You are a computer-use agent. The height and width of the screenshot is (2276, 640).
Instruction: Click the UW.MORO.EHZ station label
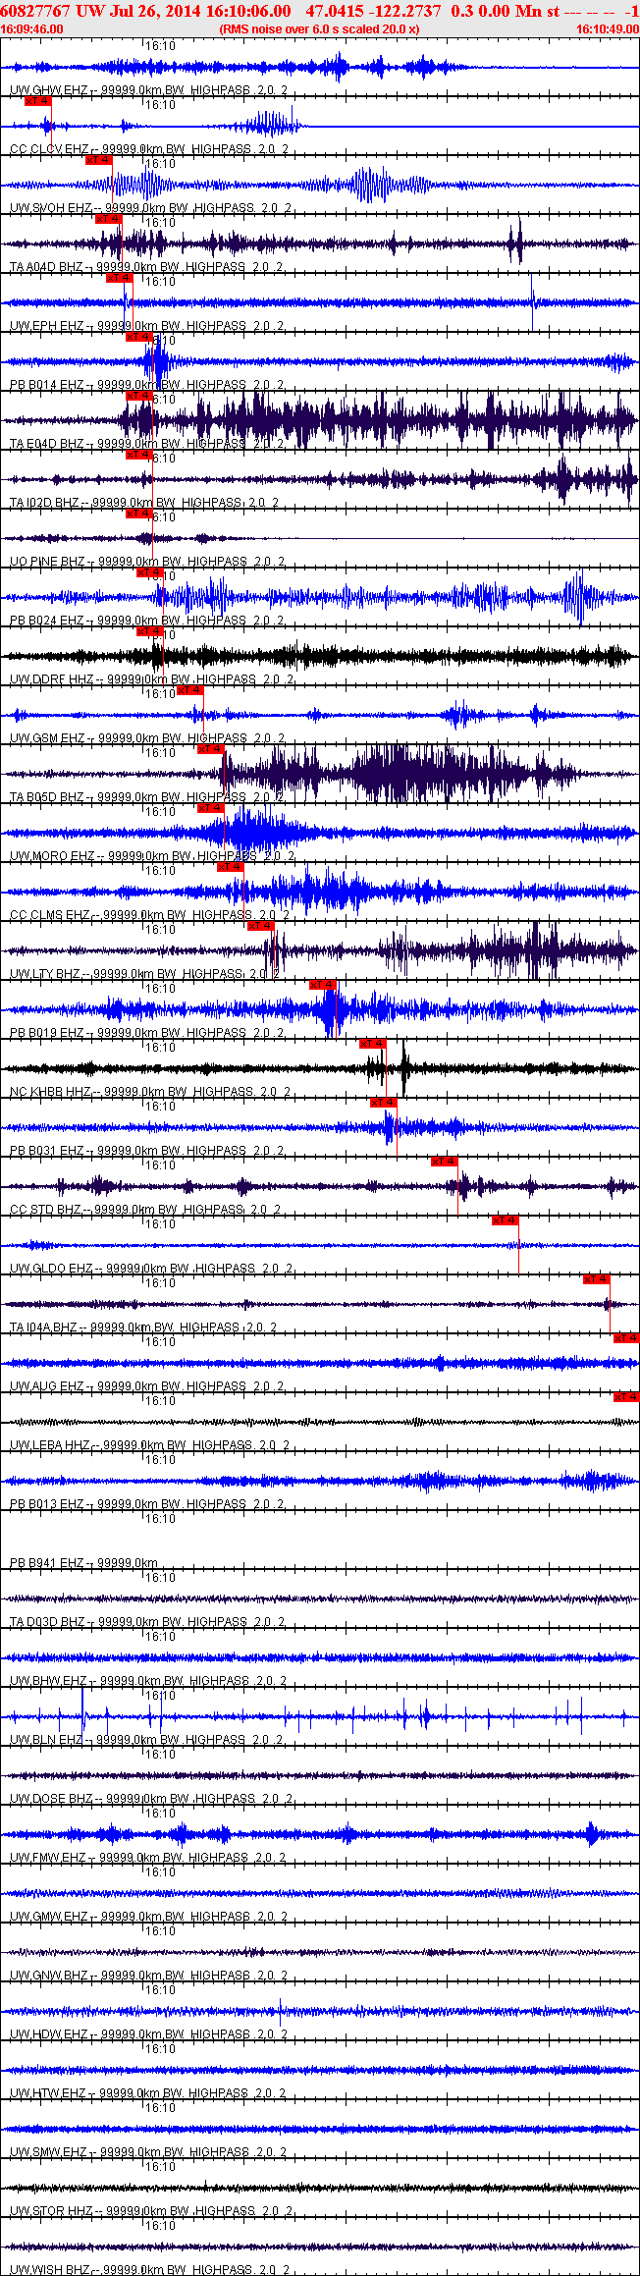point(53,856)
